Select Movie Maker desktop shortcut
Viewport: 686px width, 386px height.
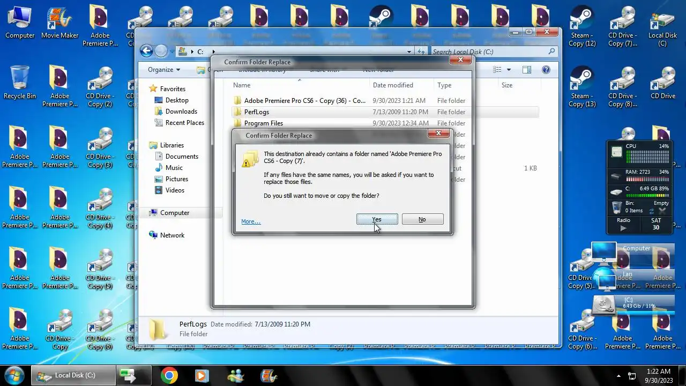click(60, 23)
